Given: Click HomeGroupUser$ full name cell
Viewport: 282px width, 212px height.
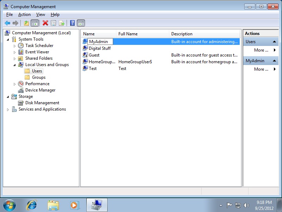Looking at the screenshot, I should point(135,62).
